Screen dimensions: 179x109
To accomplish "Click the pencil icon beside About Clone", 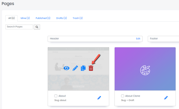I will (166, 98).
